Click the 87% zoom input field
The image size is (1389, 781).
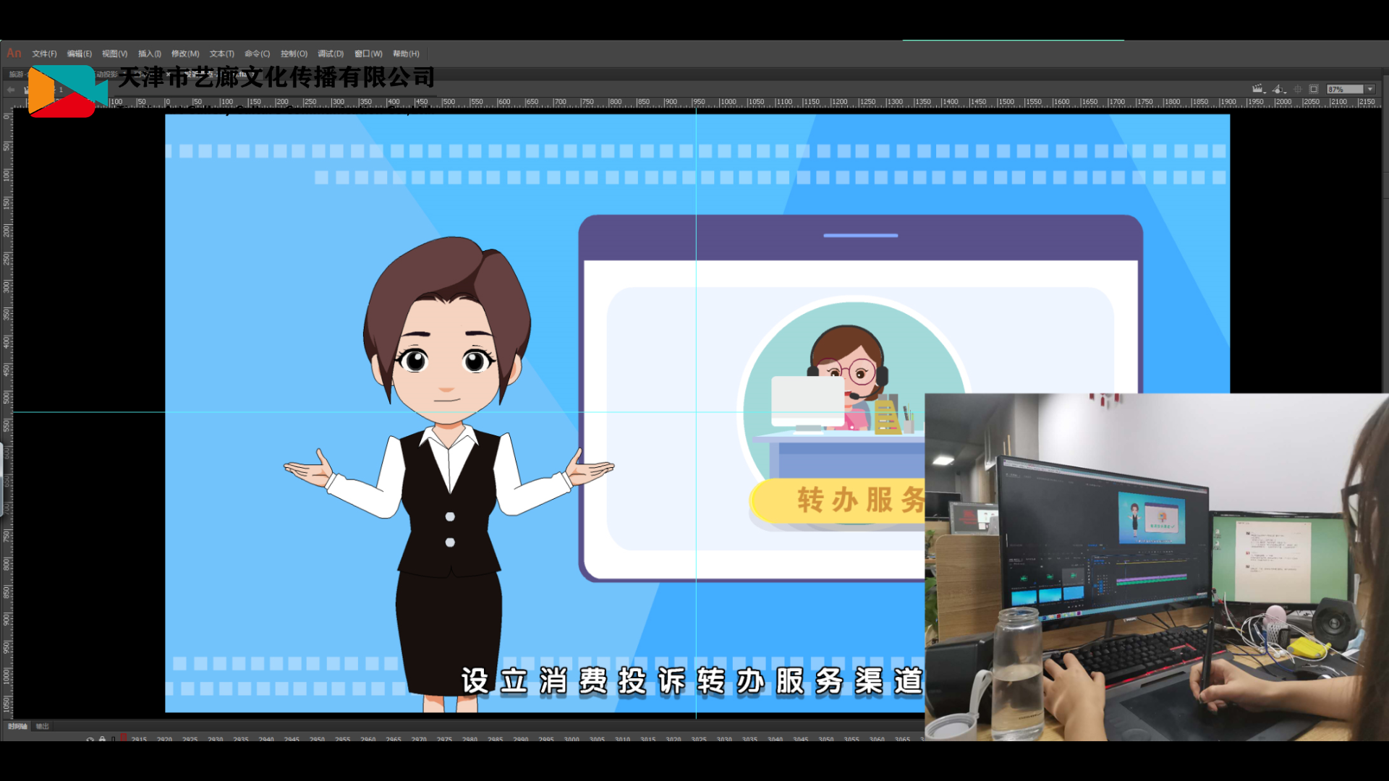[x=1344, y=89]
